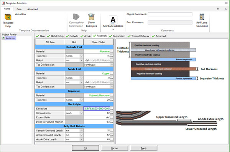Open value selector for Cathode Foil Material
Image resolution: width=230 pixels, height=152 pixels.
112,52
